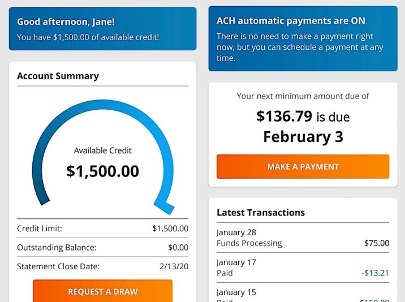This screenshot has height=302, width=405.
Task: Click the Statement Close Date label
Action: pos(58,266)
